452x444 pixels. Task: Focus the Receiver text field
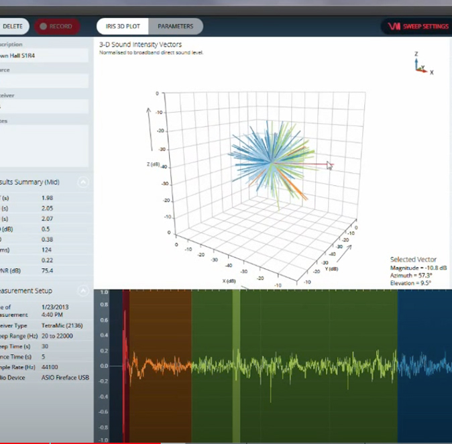[x=44, y=107]
